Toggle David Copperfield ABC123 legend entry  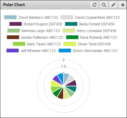coord(90,17)
